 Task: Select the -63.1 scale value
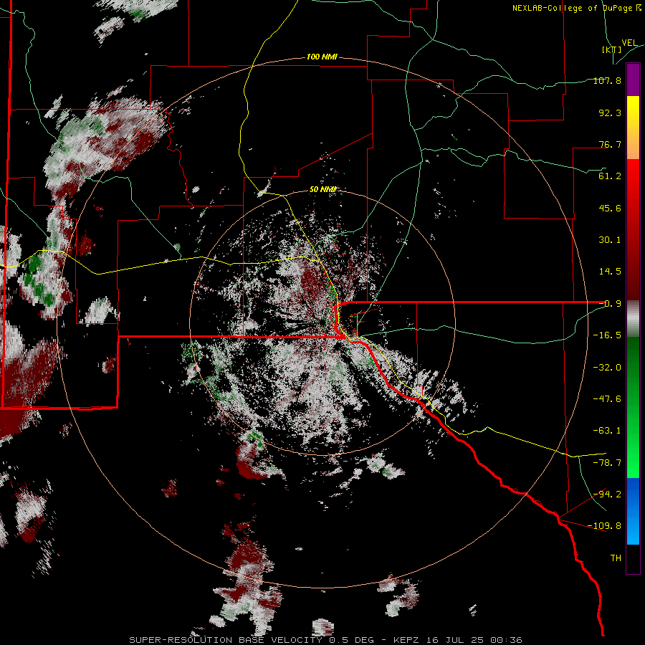(607, 431)
